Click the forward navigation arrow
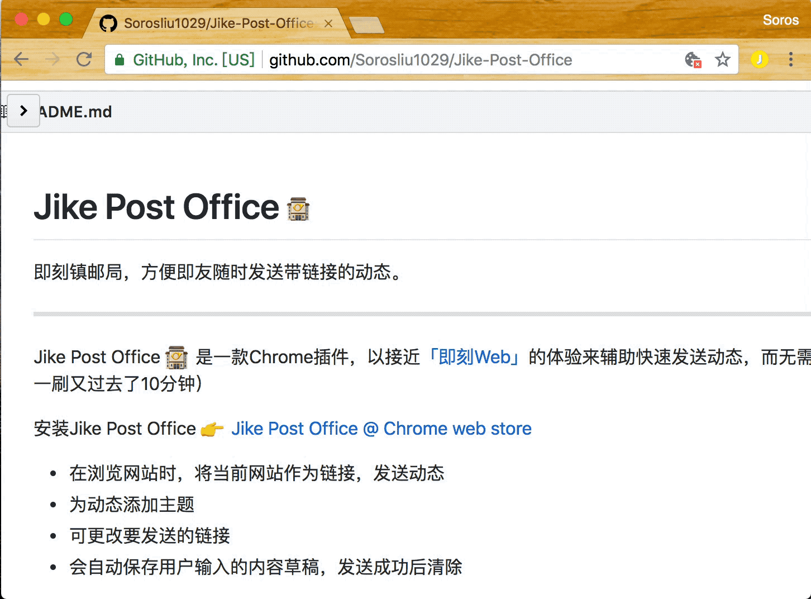The height and width of the screenshot is (599, 811). tap(53, 59)
